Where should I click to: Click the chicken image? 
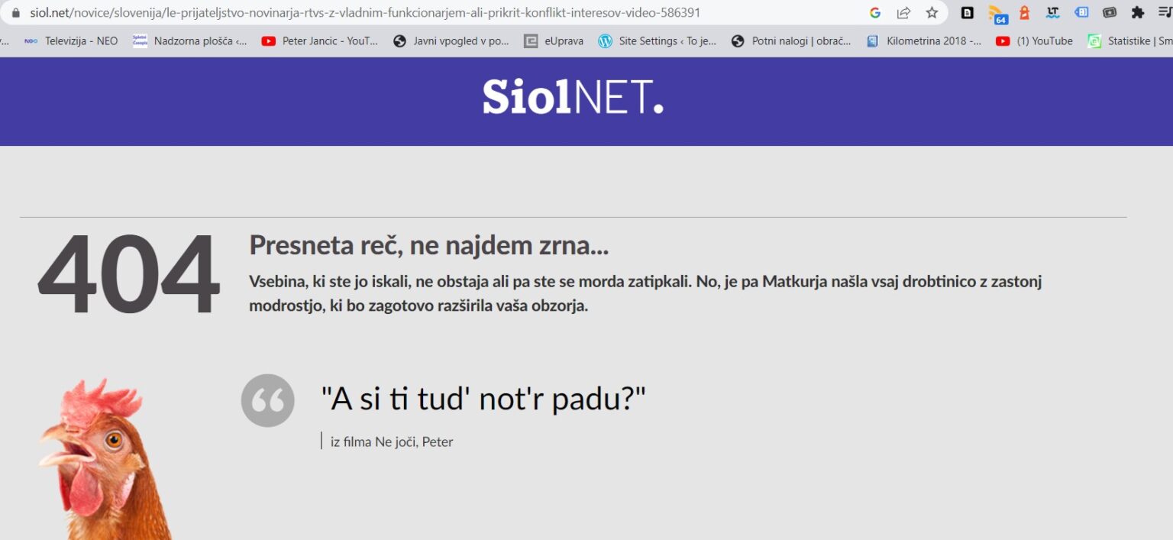107,461
